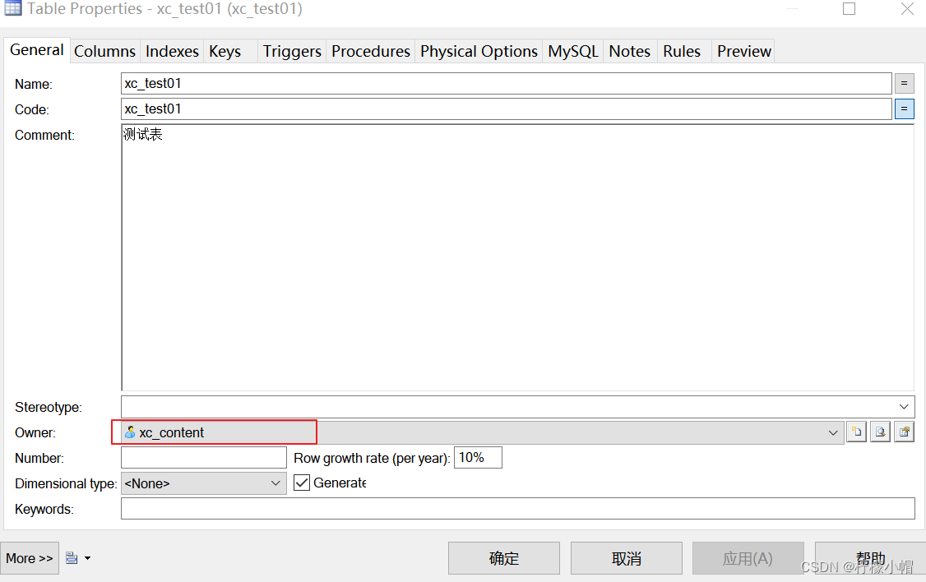
Task: Open the Physical Options tab
Action: (479, 51)
